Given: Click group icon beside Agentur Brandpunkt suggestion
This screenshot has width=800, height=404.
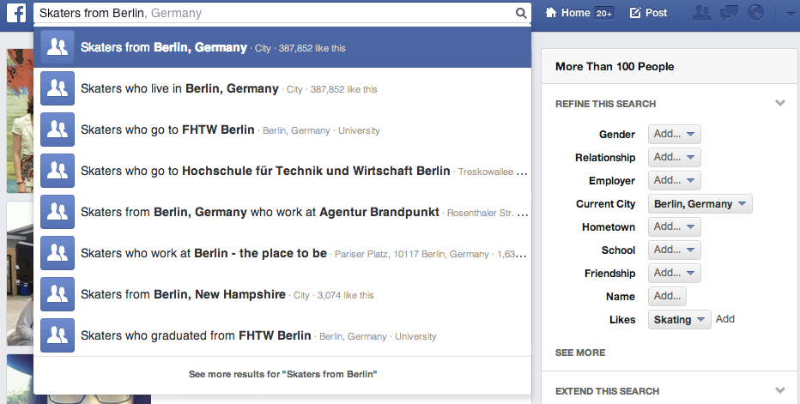Looking at the screenshot, I should (x=58, y=212).
